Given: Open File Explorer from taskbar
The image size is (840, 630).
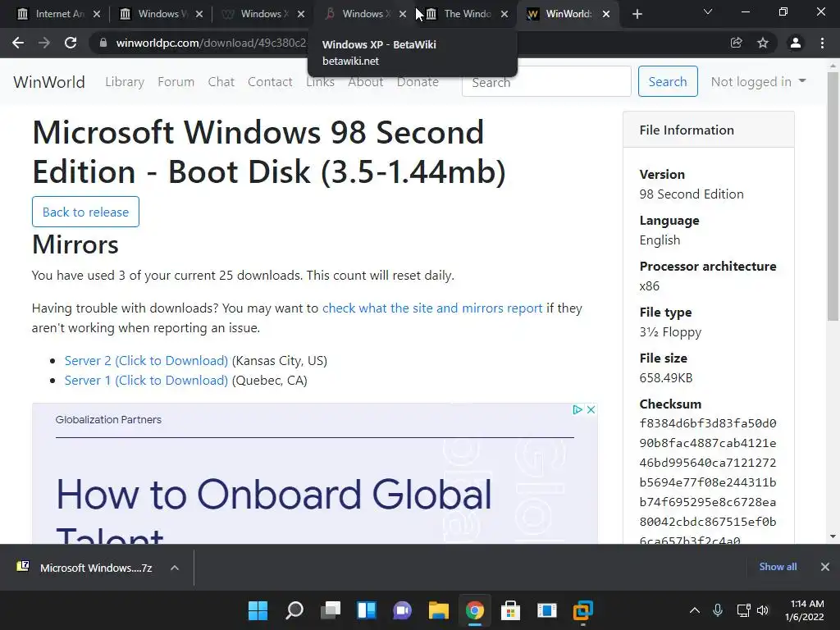Looking at the screenshot, I should pos(438,610).
